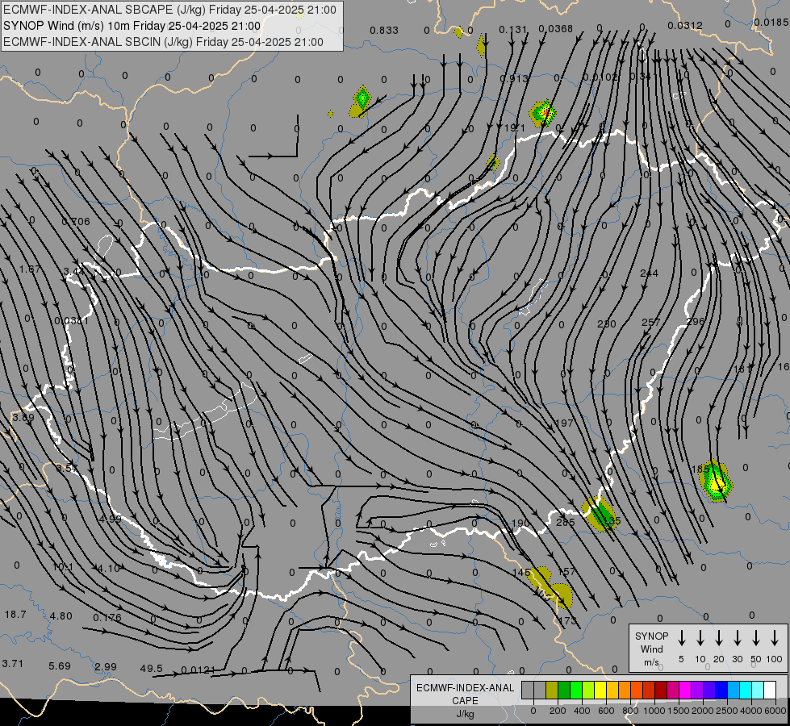The image size is (790, 726).
Task: Click the map value 0.0312
Action: pos(685,25)
